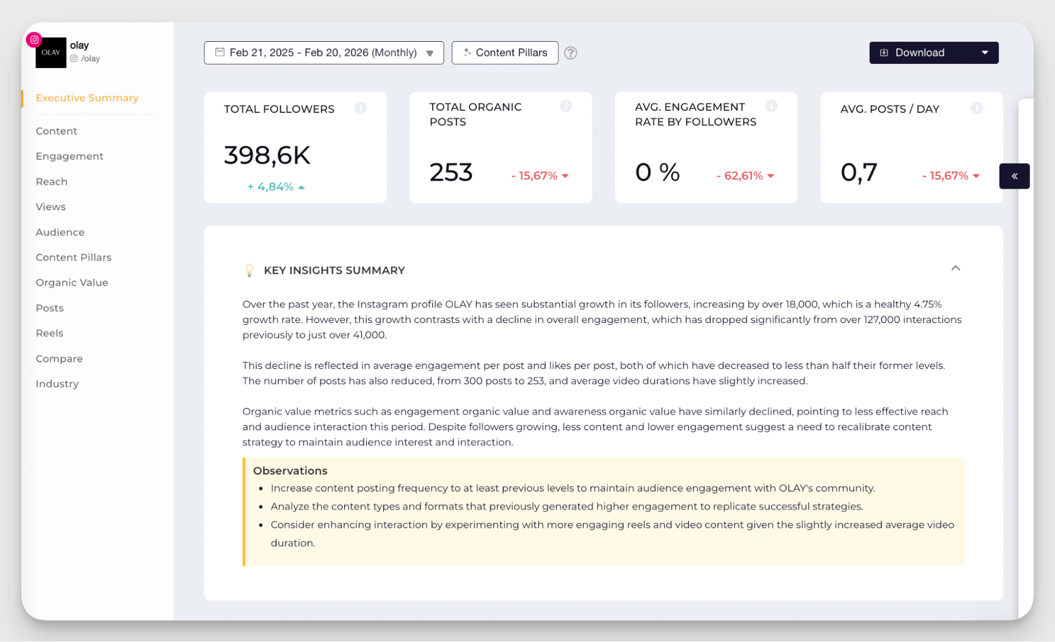Click the sparkle icon inside Content Pillars button

coord(467,52)
